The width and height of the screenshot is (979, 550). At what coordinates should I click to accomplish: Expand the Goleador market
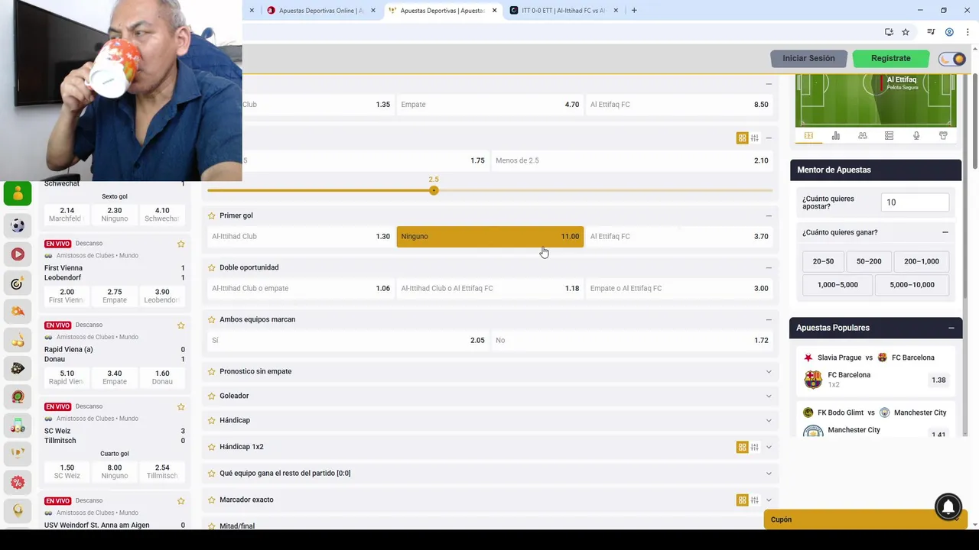769,396
